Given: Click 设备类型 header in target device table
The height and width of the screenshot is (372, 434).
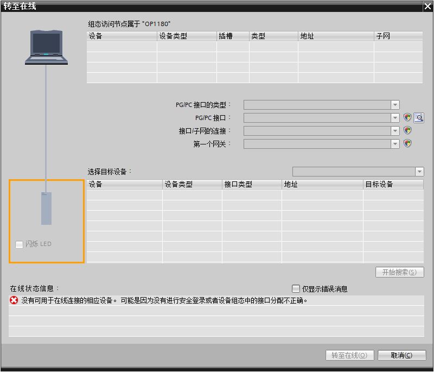Looking at the screenshot, I should 193,184.
